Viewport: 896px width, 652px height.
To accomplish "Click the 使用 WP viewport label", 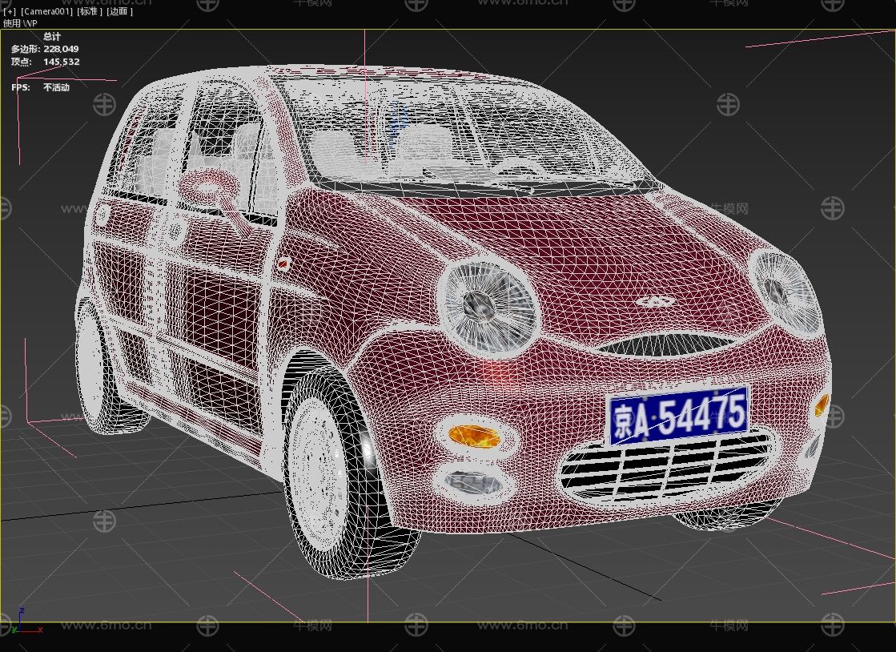I will 20,23.
